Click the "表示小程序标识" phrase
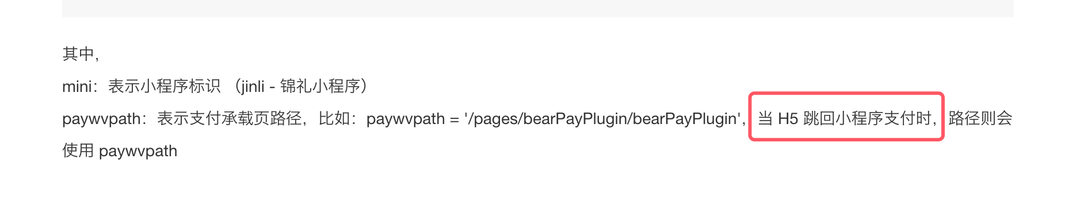The height and width of the screenshot is (224, 1084). coord(165,86)
